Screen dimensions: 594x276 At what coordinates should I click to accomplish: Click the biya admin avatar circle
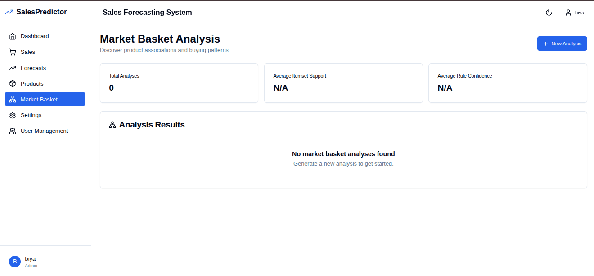[x=14, y=261]
